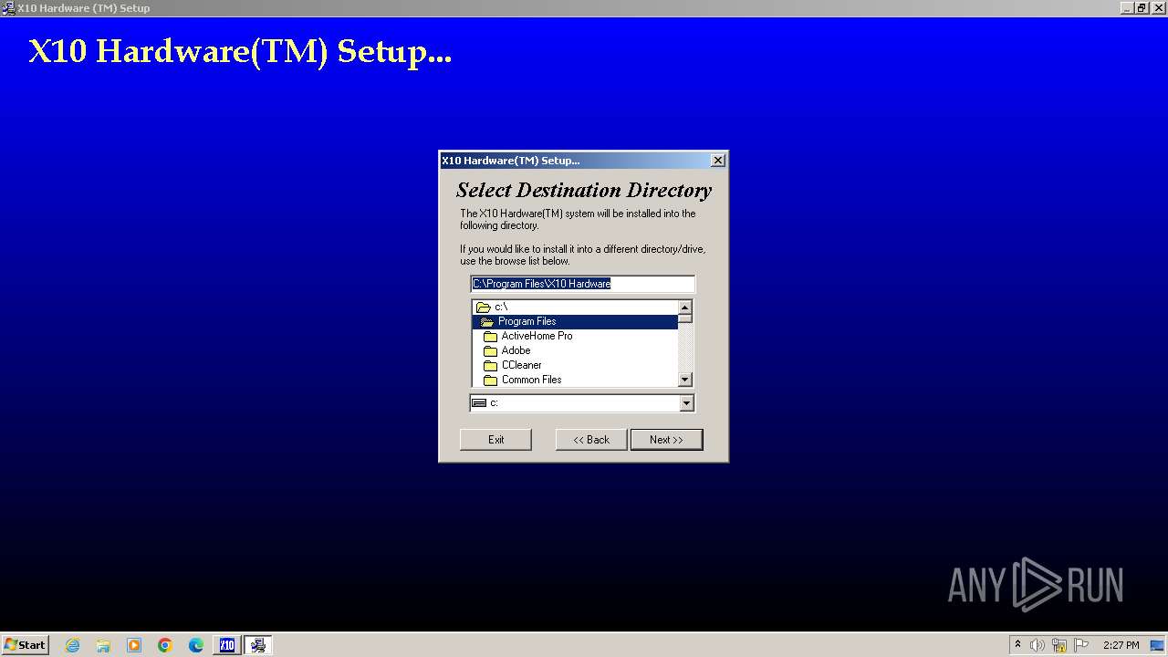Click the Adobe folder icon
The image size is (1168, 657).
tap(490, 350)
